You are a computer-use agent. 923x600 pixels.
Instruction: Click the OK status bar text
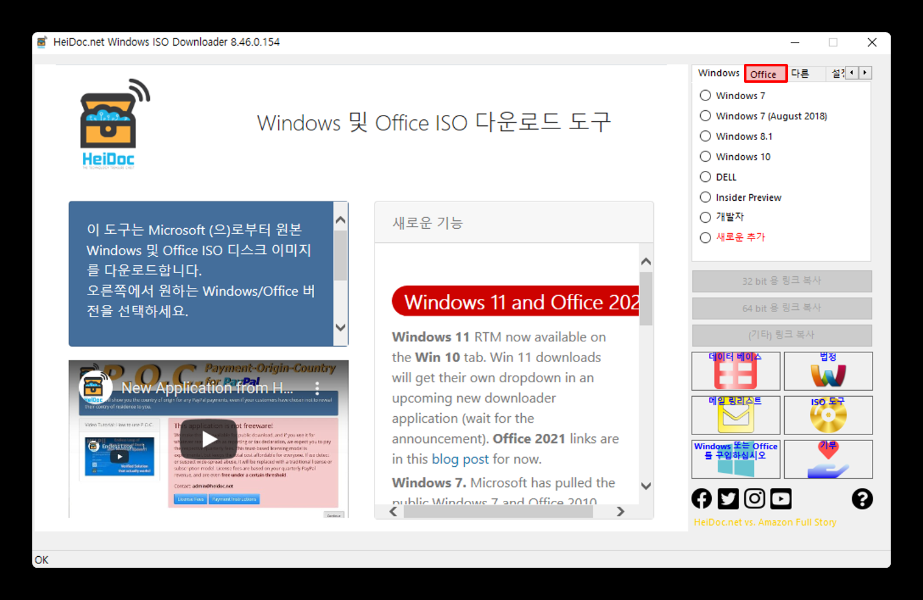click(x=41, y=560)
